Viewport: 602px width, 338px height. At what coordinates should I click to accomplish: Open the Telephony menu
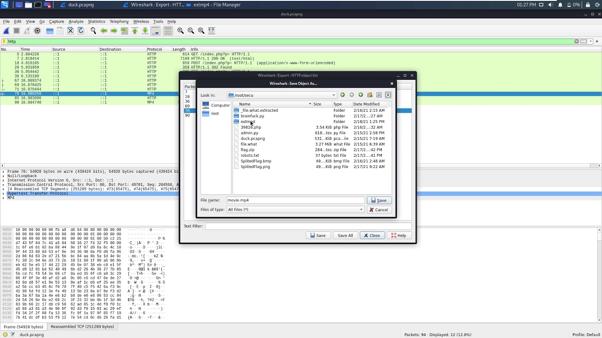pos(119,22)
